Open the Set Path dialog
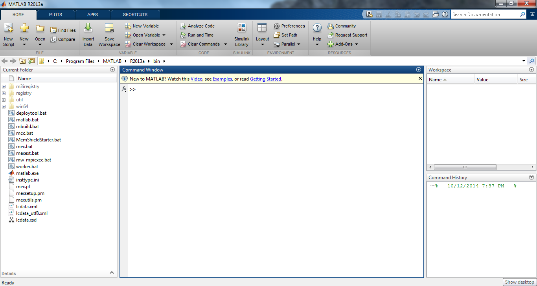This screenshot has height=286, width=537. pos(285,35)
